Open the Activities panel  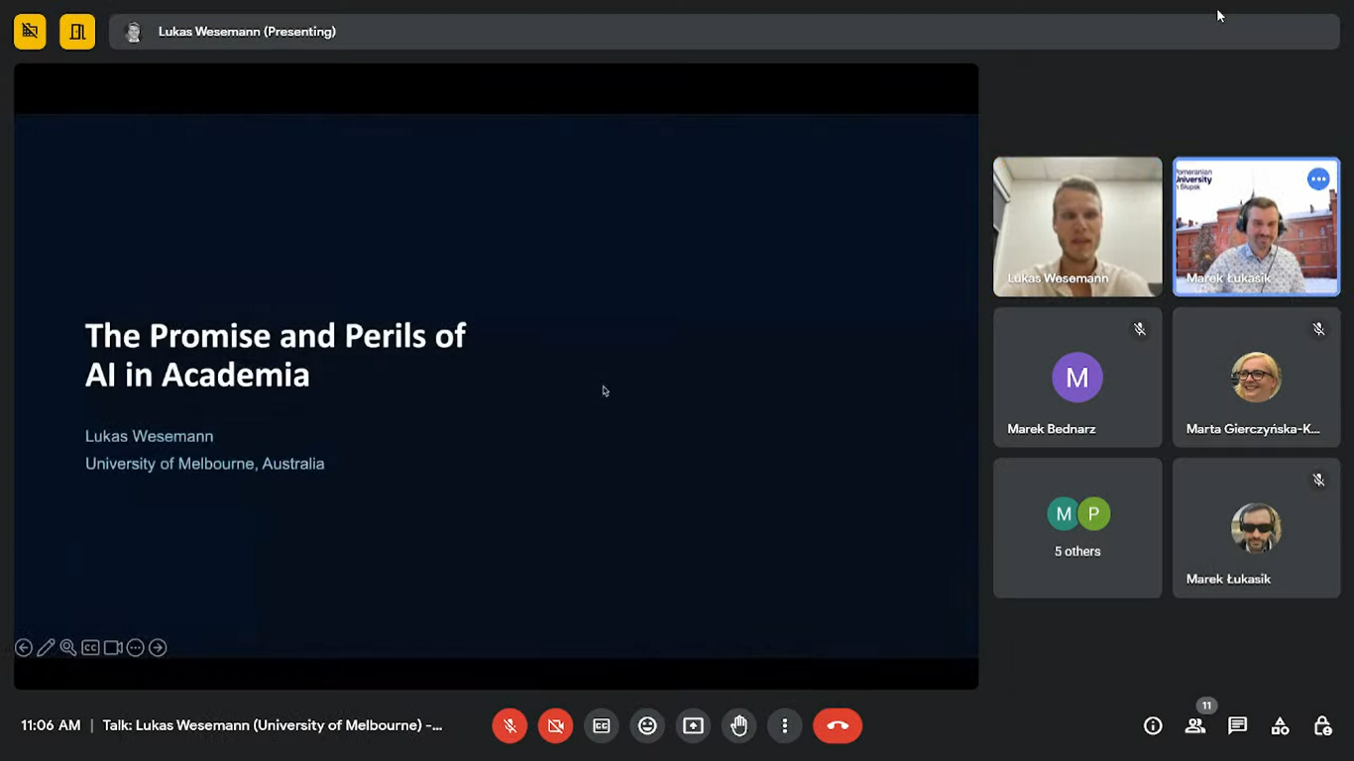1280,726
